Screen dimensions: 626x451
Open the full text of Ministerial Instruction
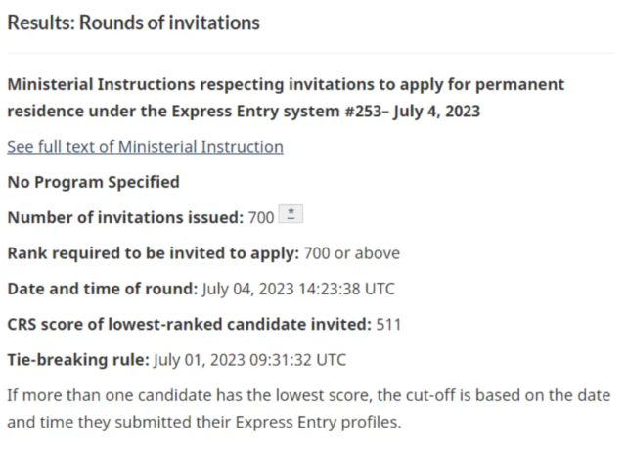pyautogui.click(x=145, y=147)
